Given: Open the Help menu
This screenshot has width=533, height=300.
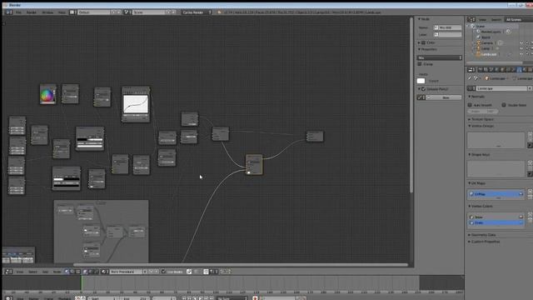Looking at the screenshot, I should [62, 12].
